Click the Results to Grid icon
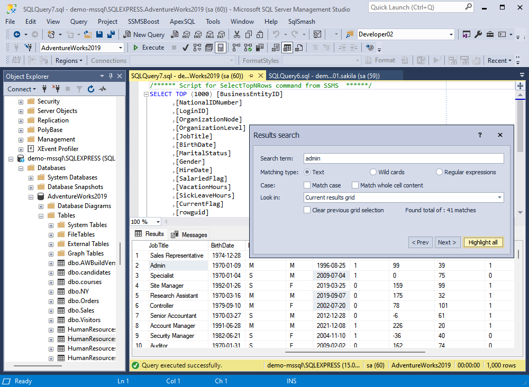The image size is (529, 387). pos(287,48)
